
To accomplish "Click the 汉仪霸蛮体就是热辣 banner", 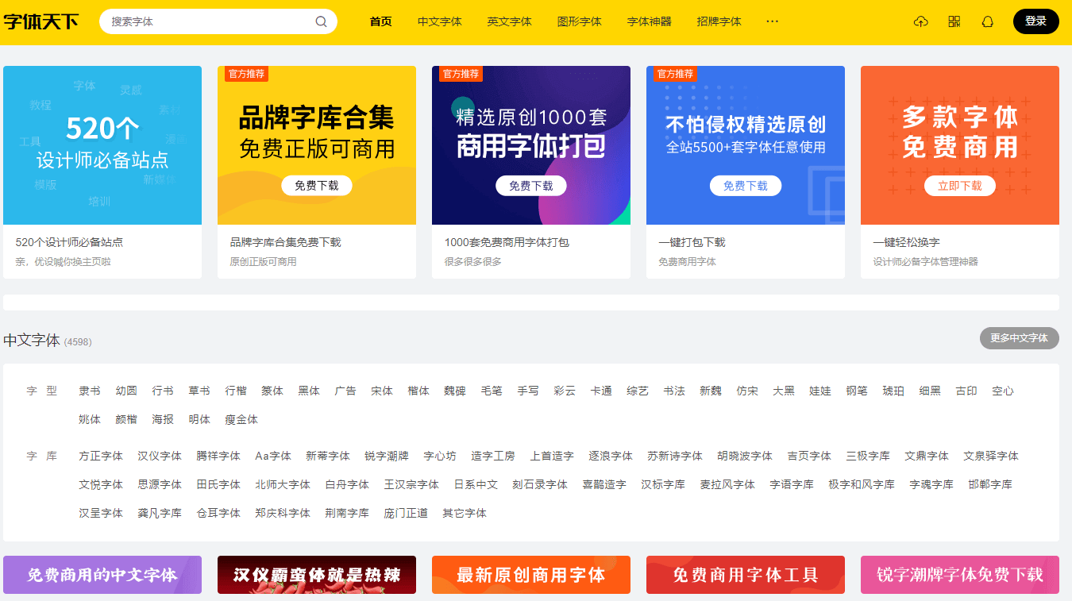I will pos(317,575).
